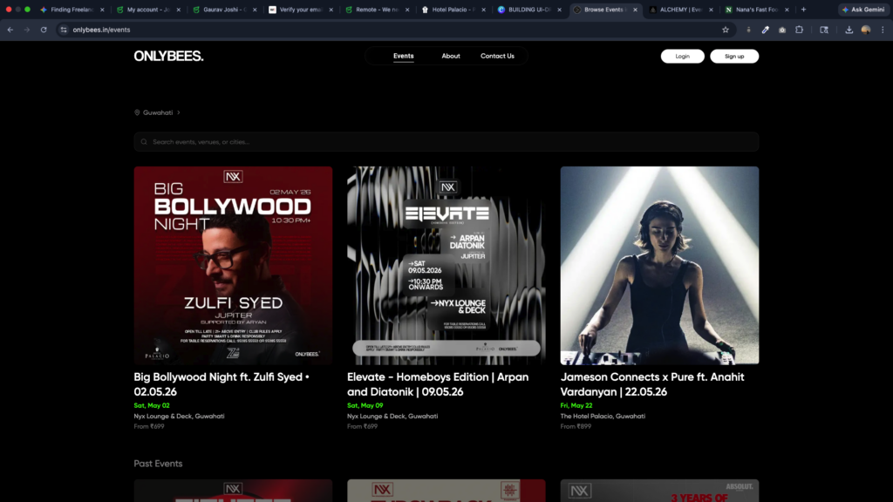Viewport: 893px width, 502px height.
Task: Close the Verify your email tab
Action: [331, 10]
